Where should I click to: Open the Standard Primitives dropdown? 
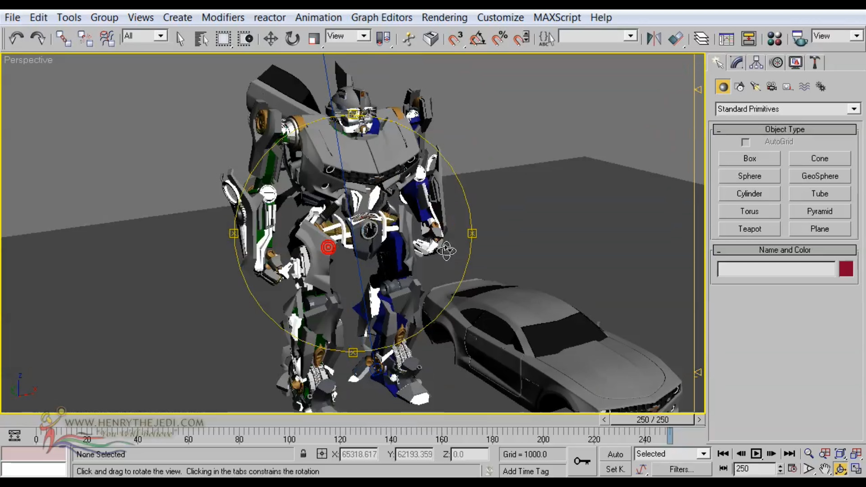[788, 109]
